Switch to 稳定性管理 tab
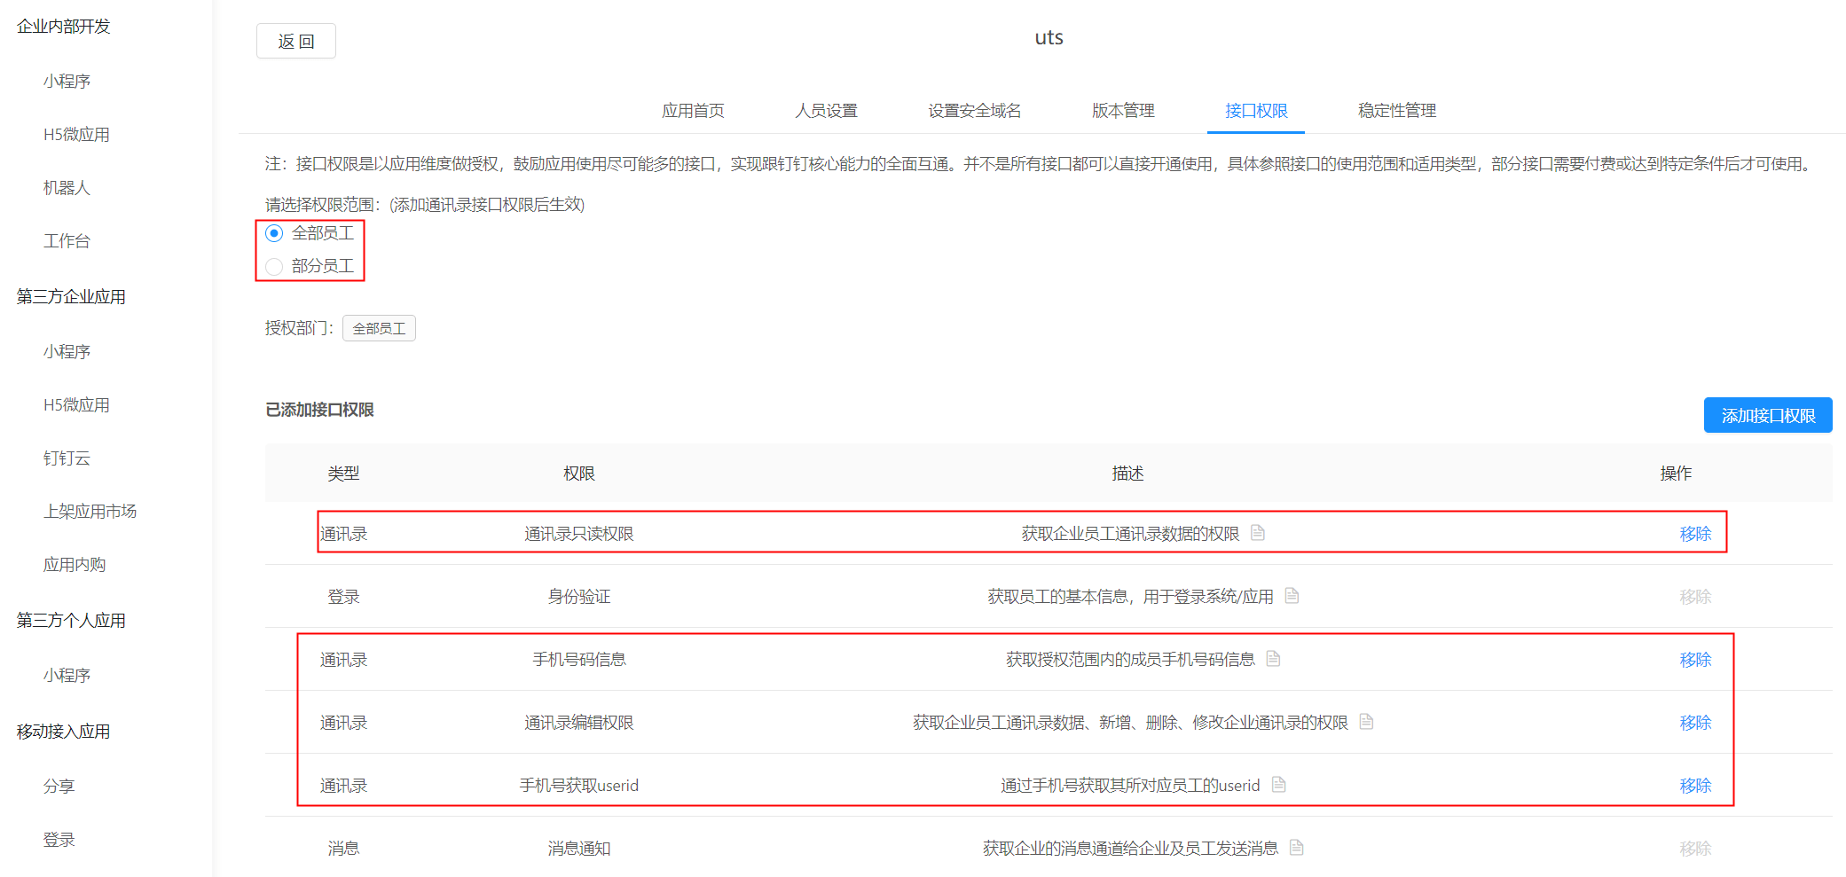Viewport: 1846px width, 877px height. pyautogui.click(x=1396, y=111)
